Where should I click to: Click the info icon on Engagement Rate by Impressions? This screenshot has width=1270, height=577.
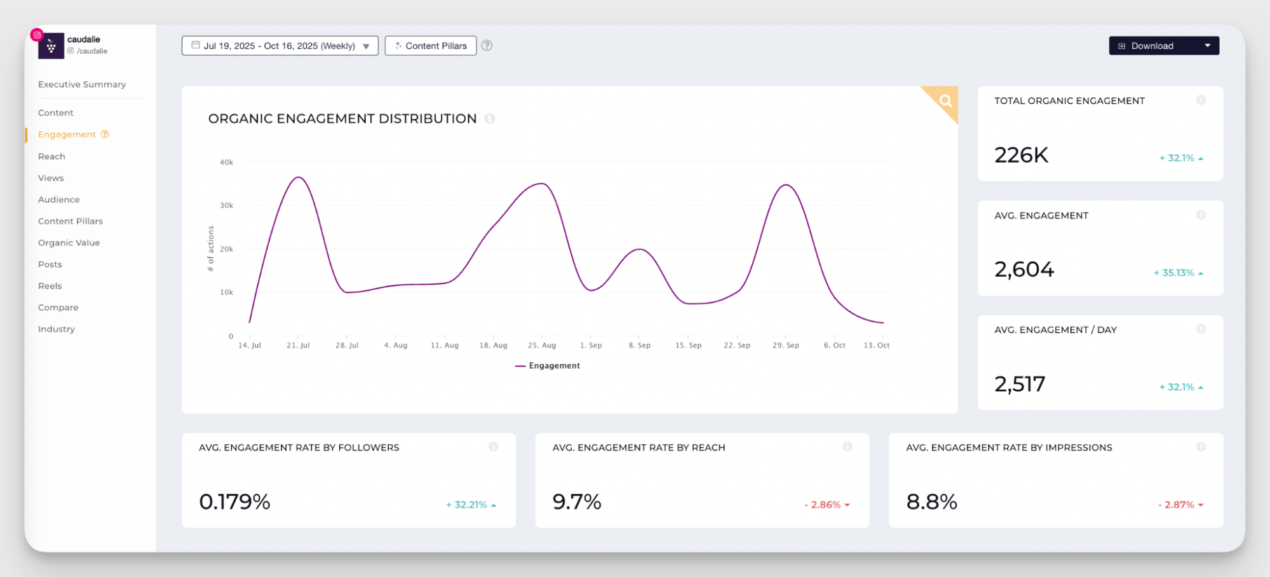pos(1201,446)
